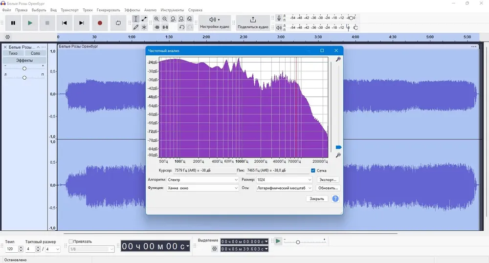Screen dimensions: 489x263
Task: Zoom in the frequency plot magnifier
Action: [338, 59]
